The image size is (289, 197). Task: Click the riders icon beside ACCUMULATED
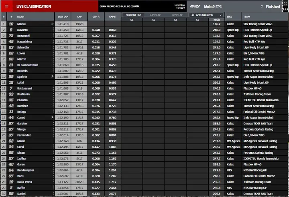pyautogui.click(x=193, y=15)
